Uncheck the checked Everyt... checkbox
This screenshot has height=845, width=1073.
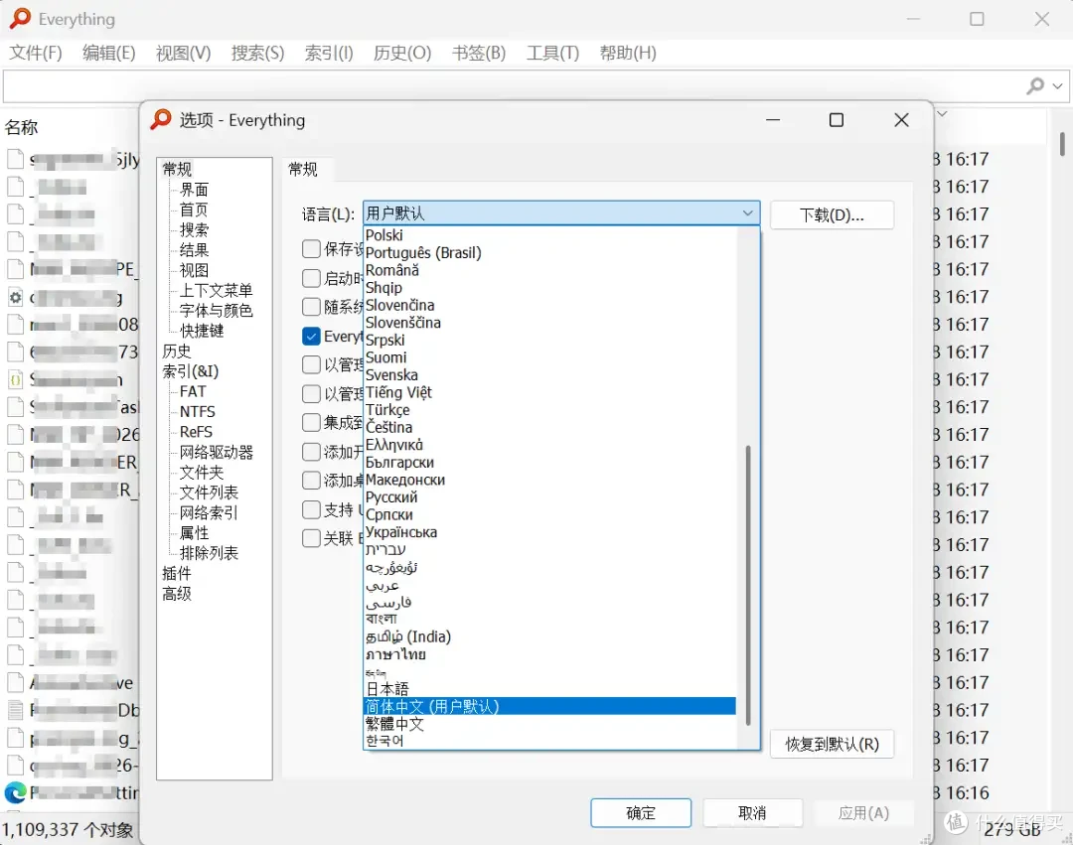311,337
